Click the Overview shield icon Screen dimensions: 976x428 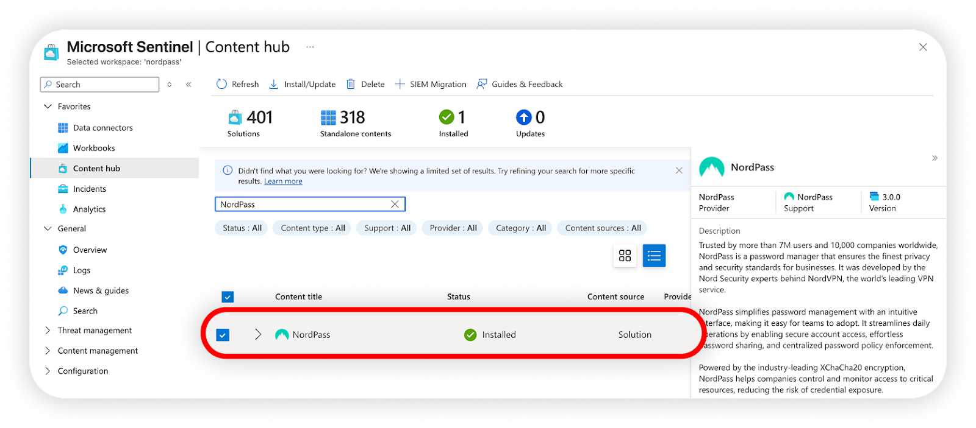(x=63, y=250)
